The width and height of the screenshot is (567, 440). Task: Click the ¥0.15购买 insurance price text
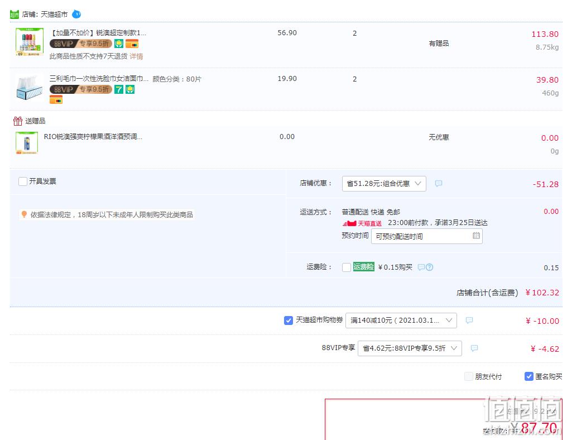click(395, 267)
